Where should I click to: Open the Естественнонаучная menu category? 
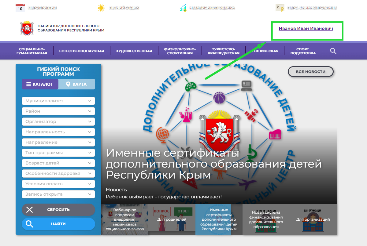coord(82,51)
